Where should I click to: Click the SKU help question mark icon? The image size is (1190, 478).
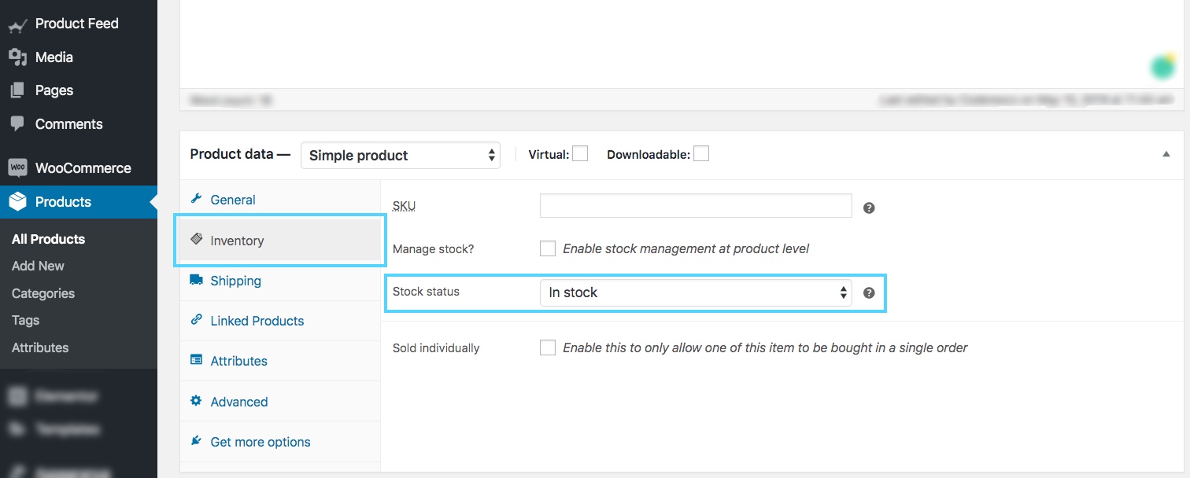869,208
